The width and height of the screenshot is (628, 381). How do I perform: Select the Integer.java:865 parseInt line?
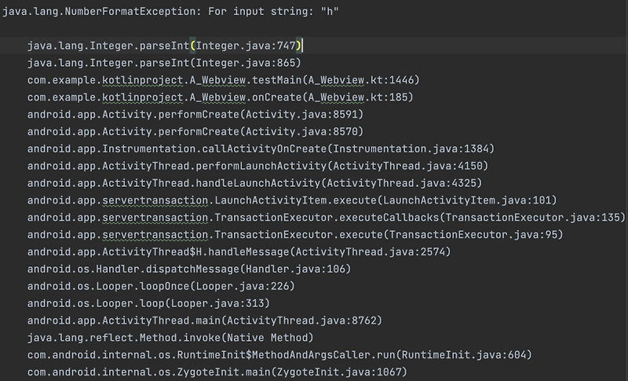[164, 63]
